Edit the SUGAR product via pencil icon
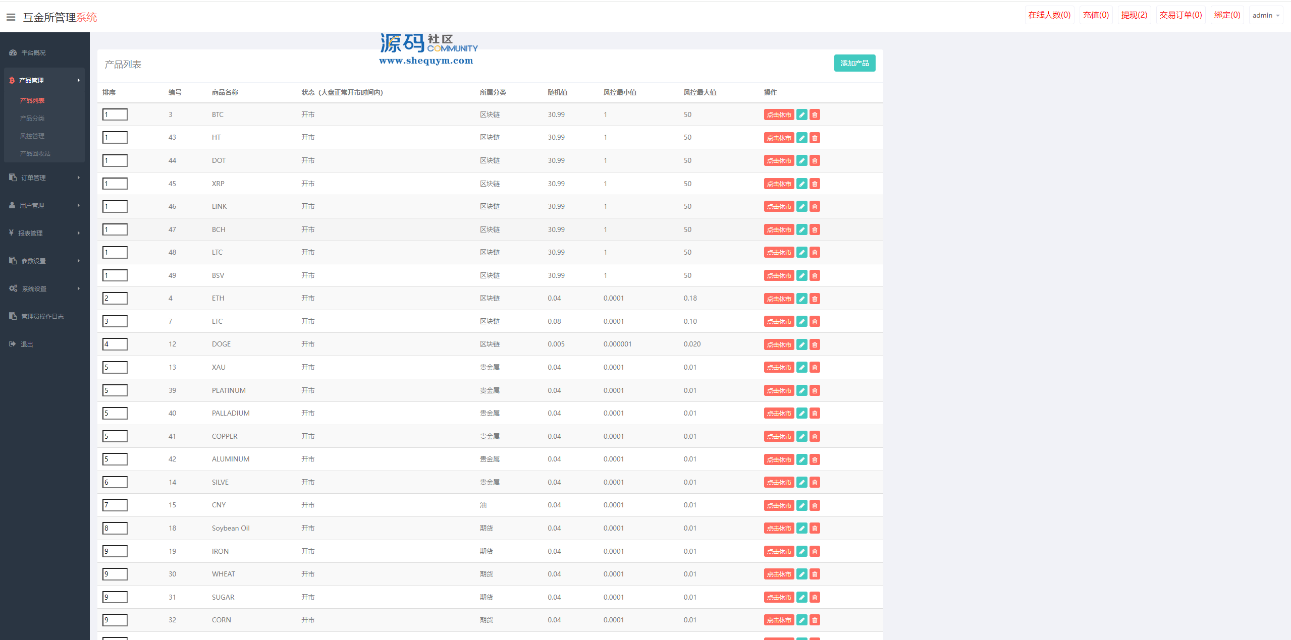Image resolution: width=1291 pixels, height=640 pixels. tap(801, 598)
